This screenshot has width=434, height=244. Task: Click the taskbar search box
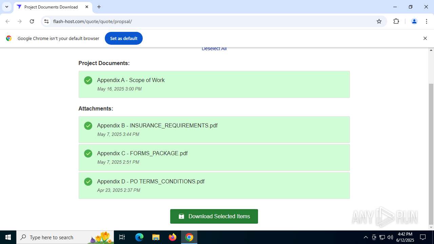65,237
